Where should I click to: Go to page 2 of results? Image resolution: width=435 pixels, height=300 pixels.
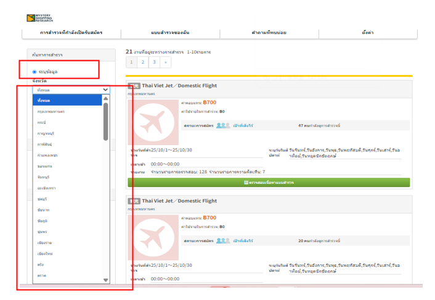143,62
